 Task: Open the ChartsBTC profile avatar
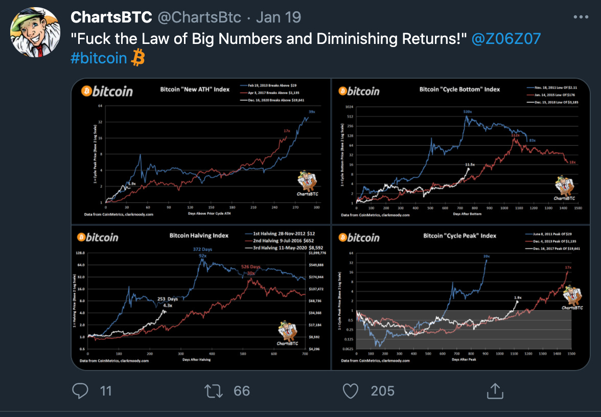35,32
